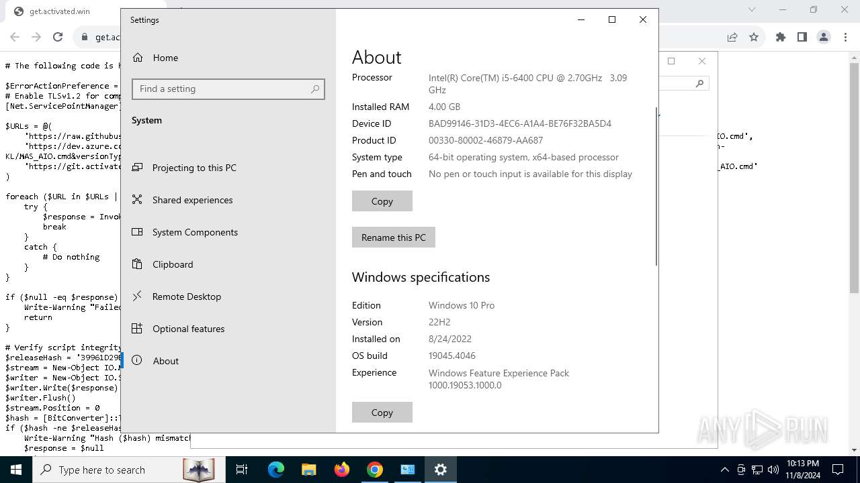The width and height of the screenshot is (860, 483).
Task: Switch to Chrome on taskbar
Action: (375, 470)
